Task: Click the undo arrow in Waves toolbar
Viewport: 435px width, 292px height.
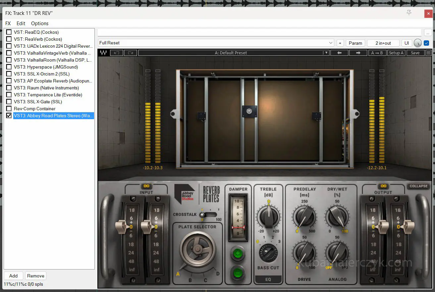Action: [117, 53]
